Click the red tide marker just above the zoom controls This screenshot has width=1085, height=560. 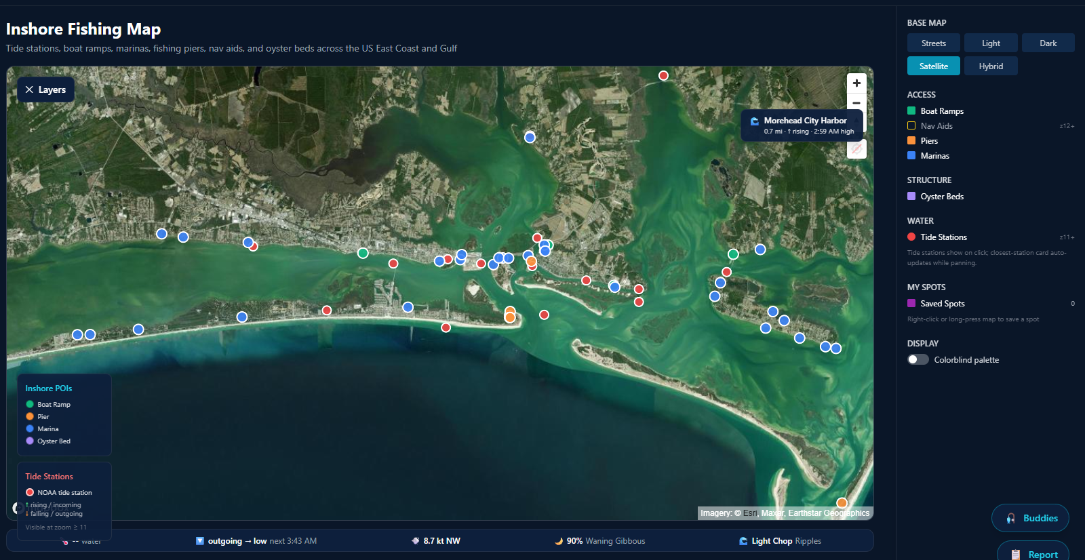pyautogui.click(x=663, y=75)
